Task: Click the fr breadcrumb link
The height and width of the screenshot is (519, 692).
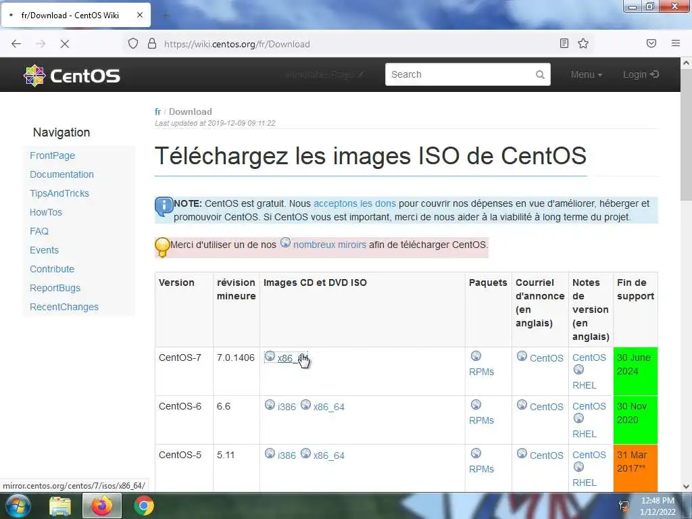Action: coord(158,112)
